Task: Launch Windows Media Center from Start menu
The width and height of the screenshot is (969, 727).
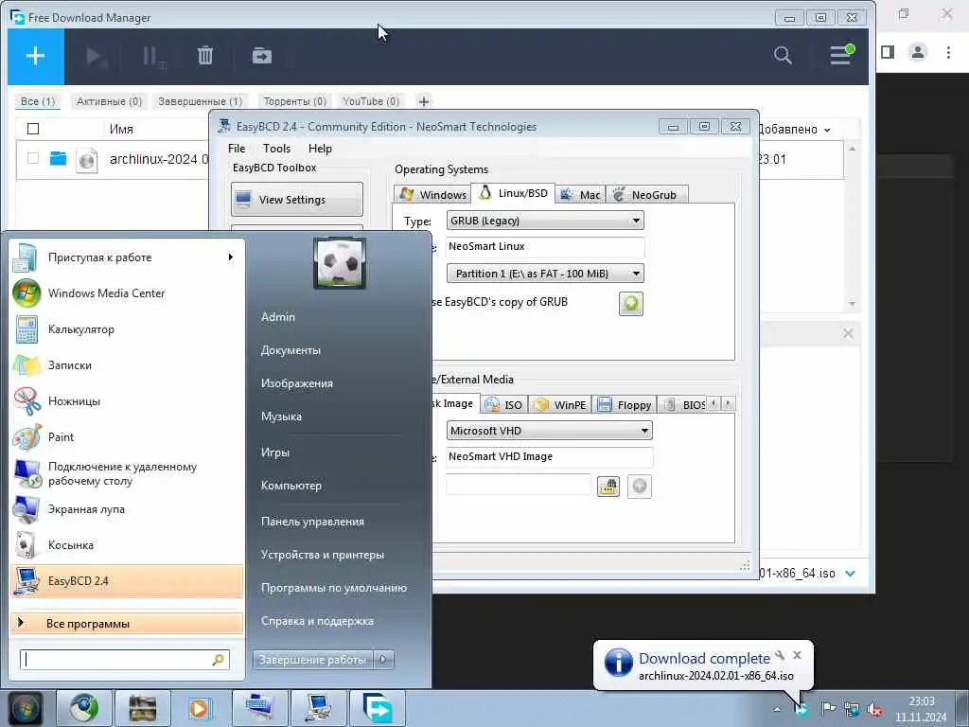Action: [127, 293]
